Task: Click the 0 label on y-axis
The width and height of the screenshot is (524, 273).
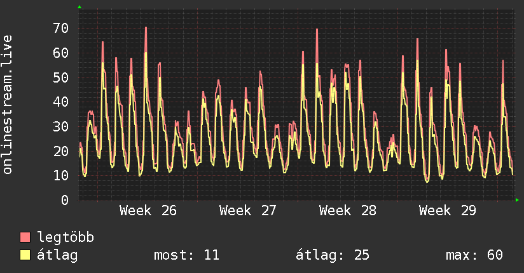Action: (65, 200)
